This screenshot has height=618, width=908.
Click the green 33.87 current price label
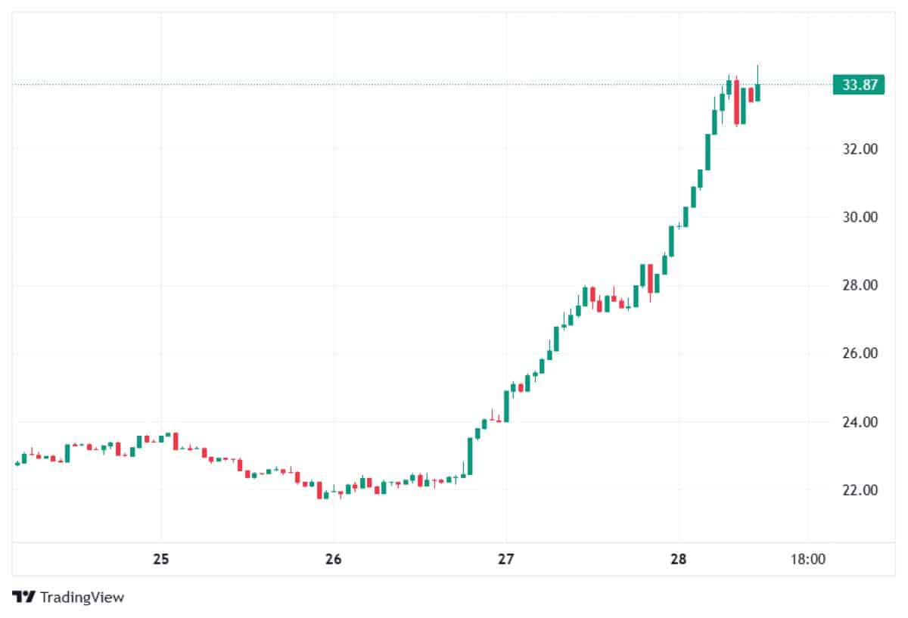[x=859, y=85]
